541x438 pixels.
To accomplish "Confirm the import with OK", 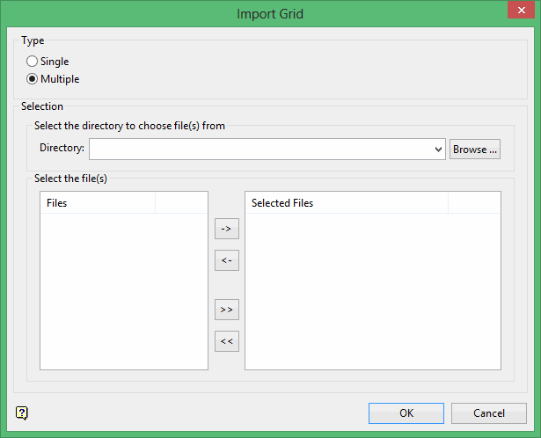I will pyautogui.click(x=406, y=413).
